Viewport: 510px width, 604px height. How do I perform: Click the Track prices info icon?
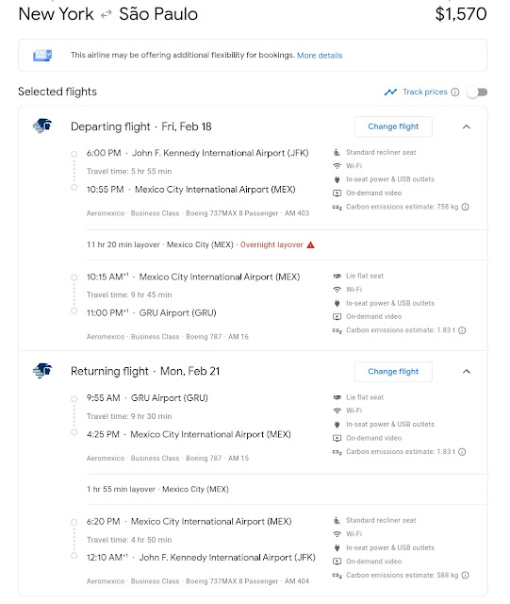(455, 92)
